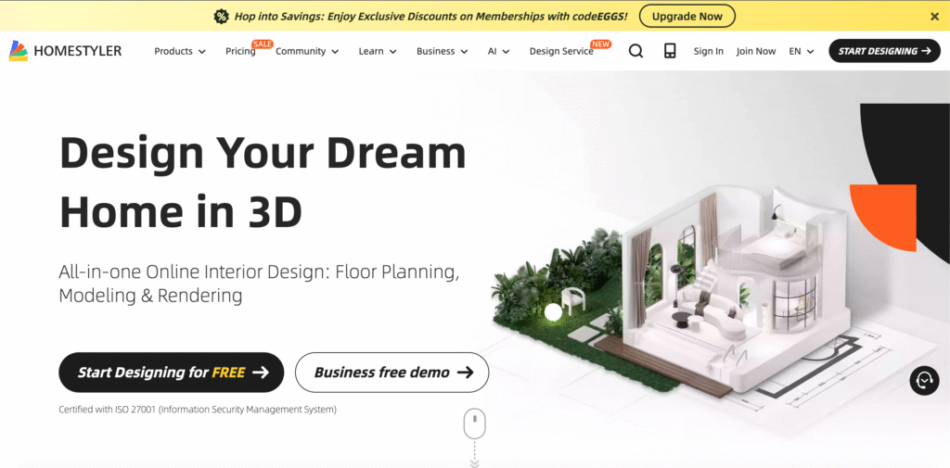950x468 pixels.
Task: Open the customer support headset icon
Action: [925, 380]
